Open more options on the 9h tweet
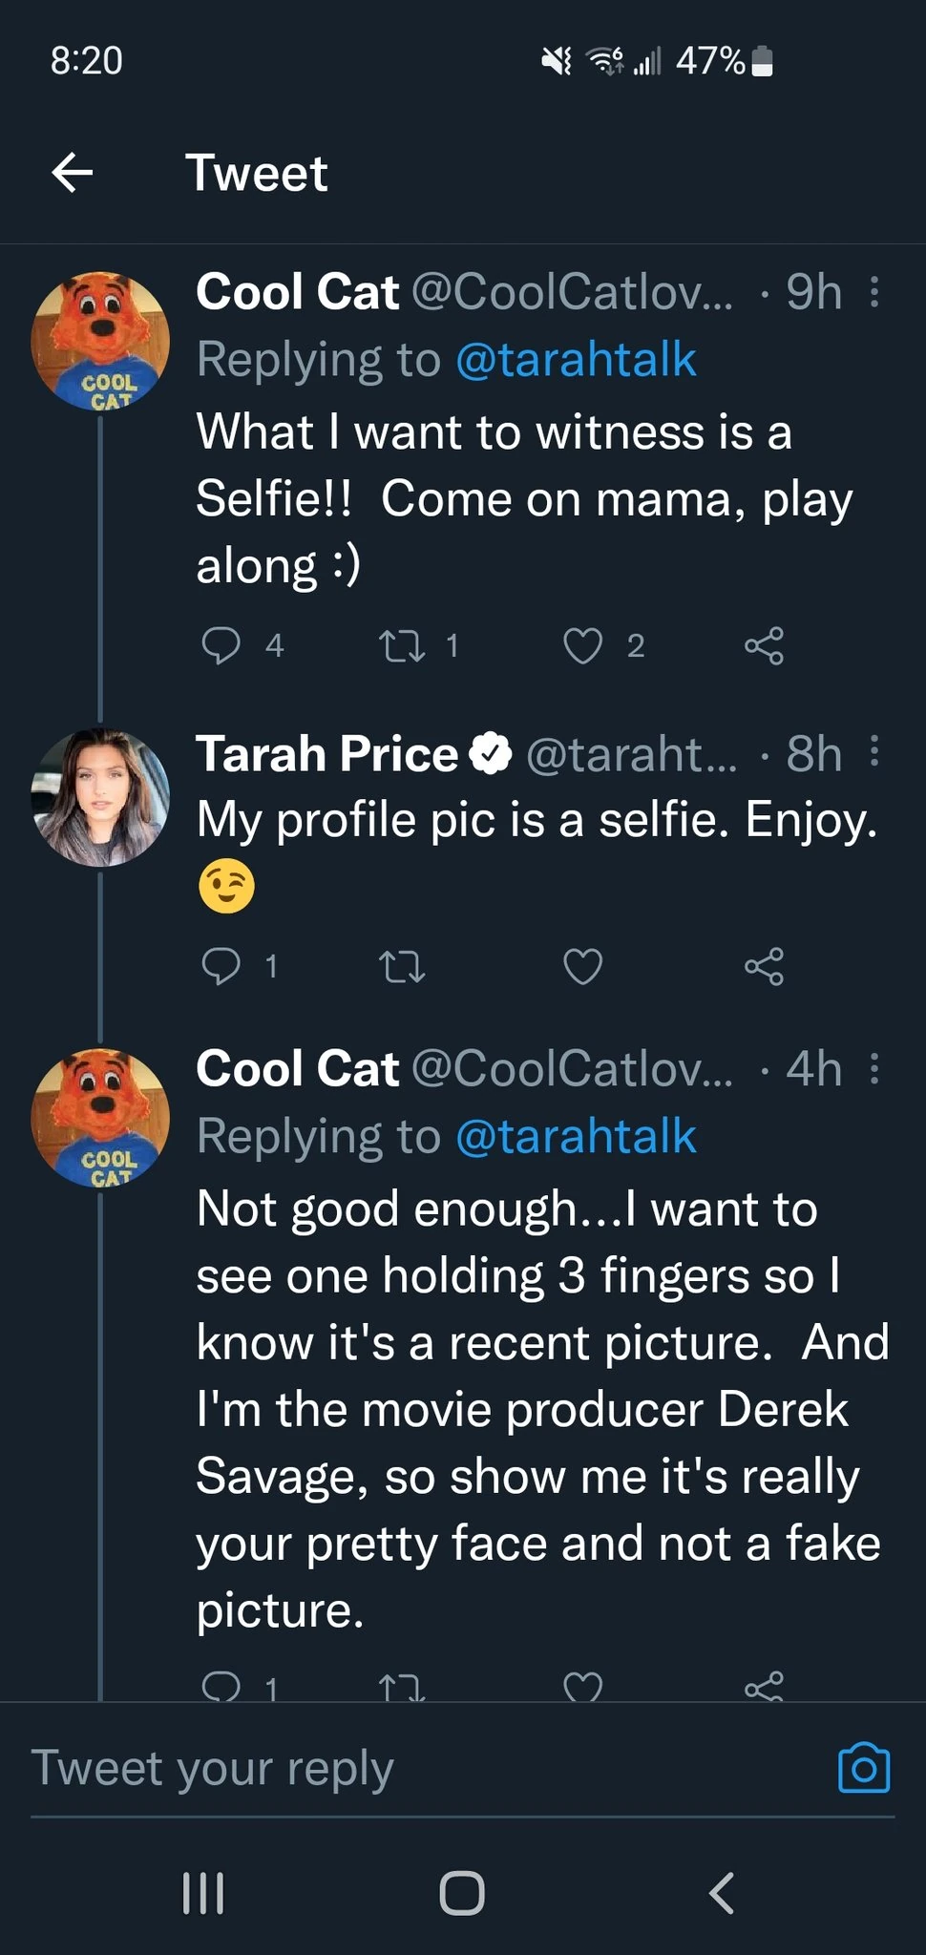 point(874,292)
